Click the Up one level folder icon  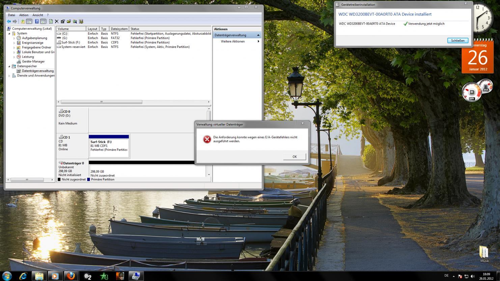click(x=23, y=22)
